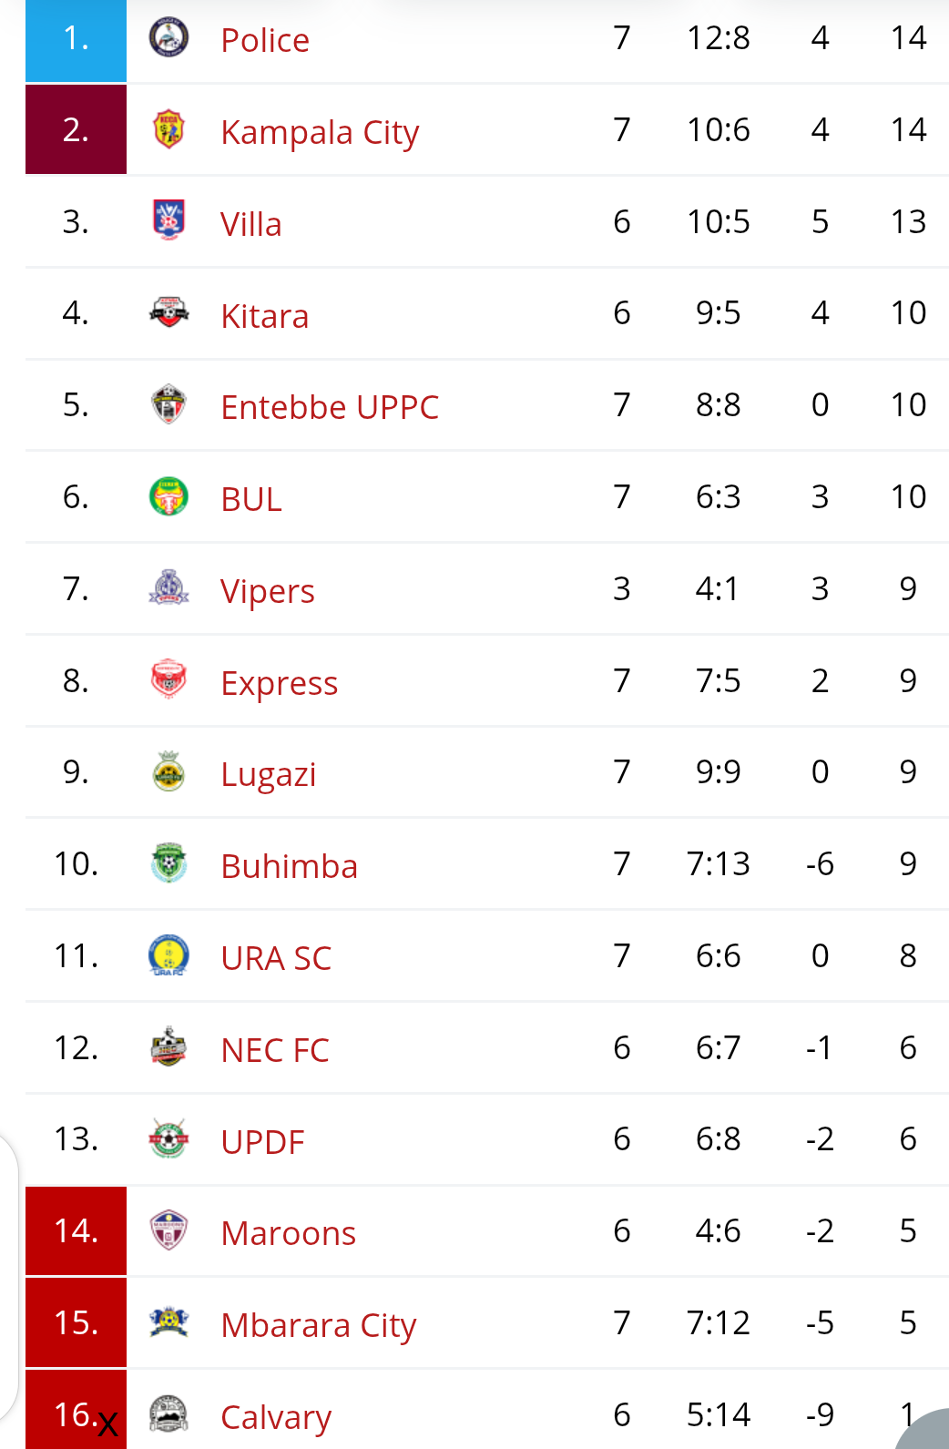
Task: Select the highlighted first-place Police row
Action: 76,38
